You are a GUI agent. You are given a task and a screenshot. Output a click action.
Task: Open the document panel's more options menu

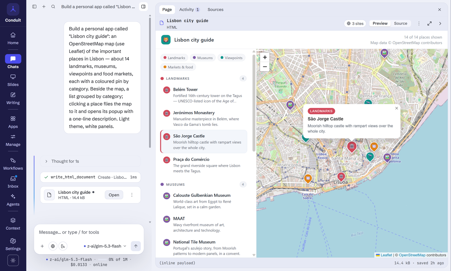pos(419,23)
